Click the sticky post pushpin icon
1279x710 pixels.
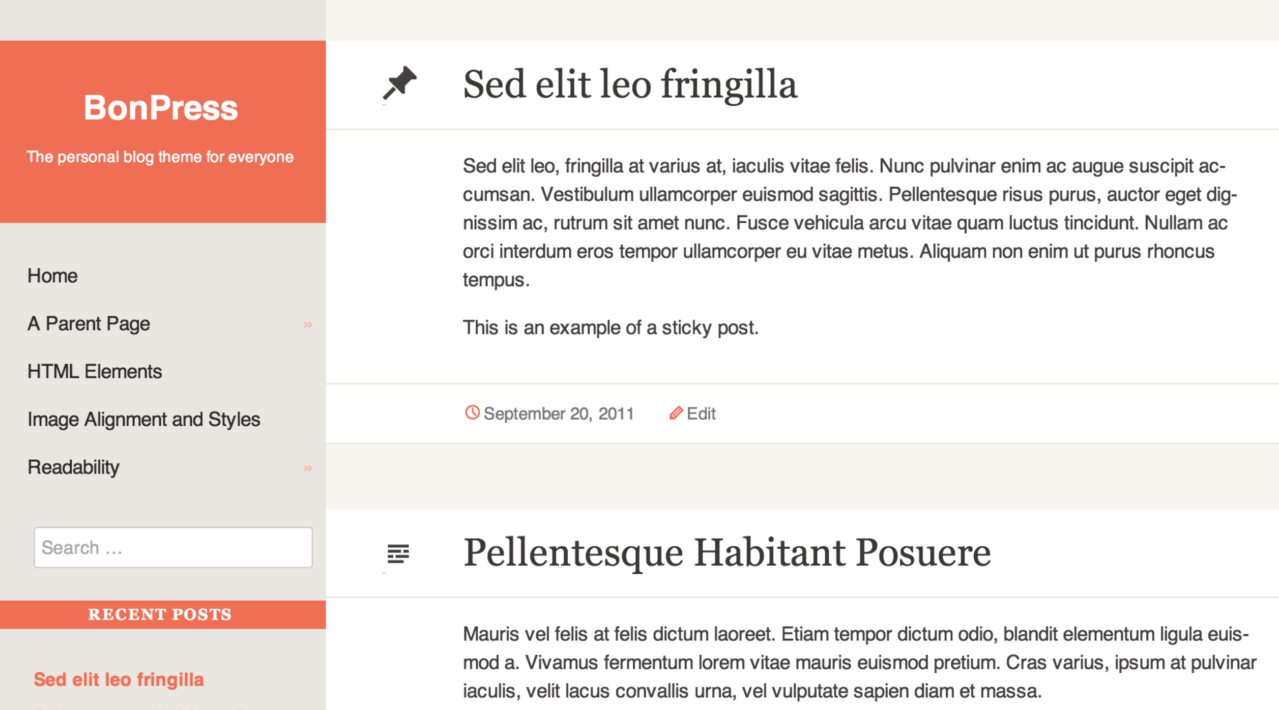(x=399, y=83)
